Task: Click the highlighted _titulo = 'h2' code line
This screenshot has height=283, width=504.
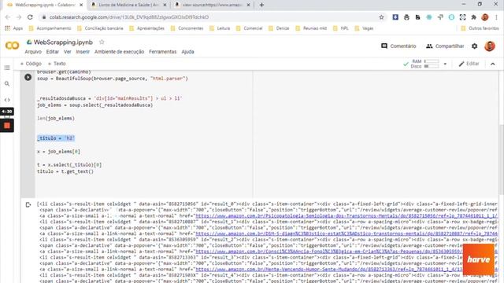Action: click(x=56, y=138)
